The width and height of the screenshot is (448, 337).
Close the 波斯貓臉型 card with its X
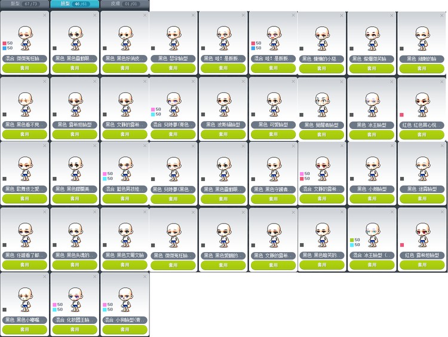pyautogui.click(x=244, y=81)
